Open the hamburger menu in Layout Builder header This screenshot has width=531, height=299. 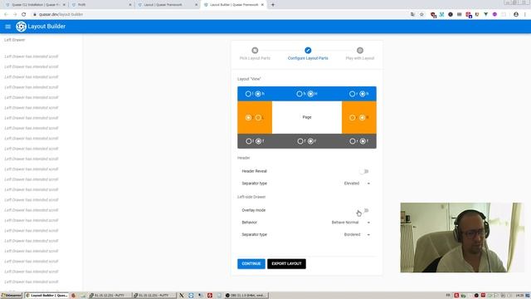tap(8, 27)
